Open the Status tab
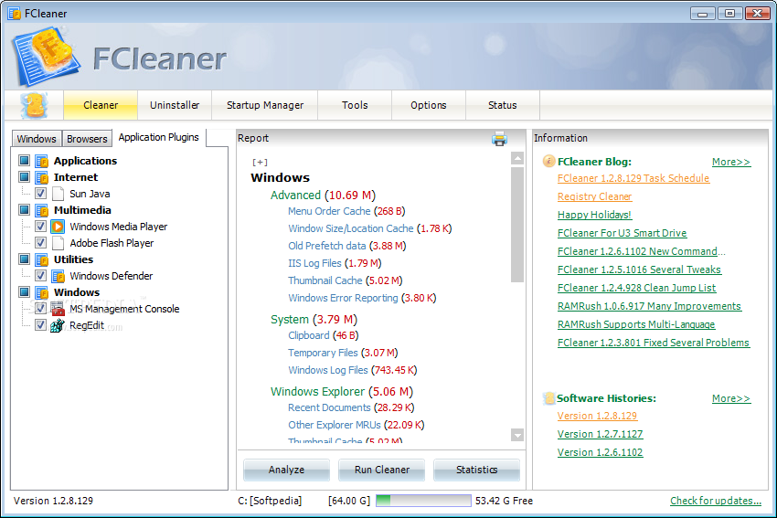Screen dimensions: 777x518 (503, 105)
